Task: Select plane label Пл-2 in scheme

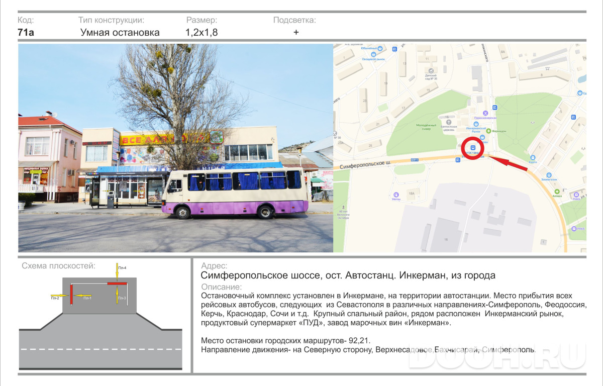Action: [55, 299]
